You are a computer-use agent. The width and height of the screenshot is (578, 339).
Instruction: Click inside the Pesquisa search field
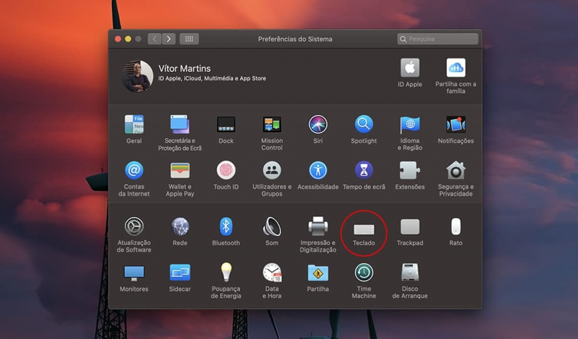[x=437, y=38]
